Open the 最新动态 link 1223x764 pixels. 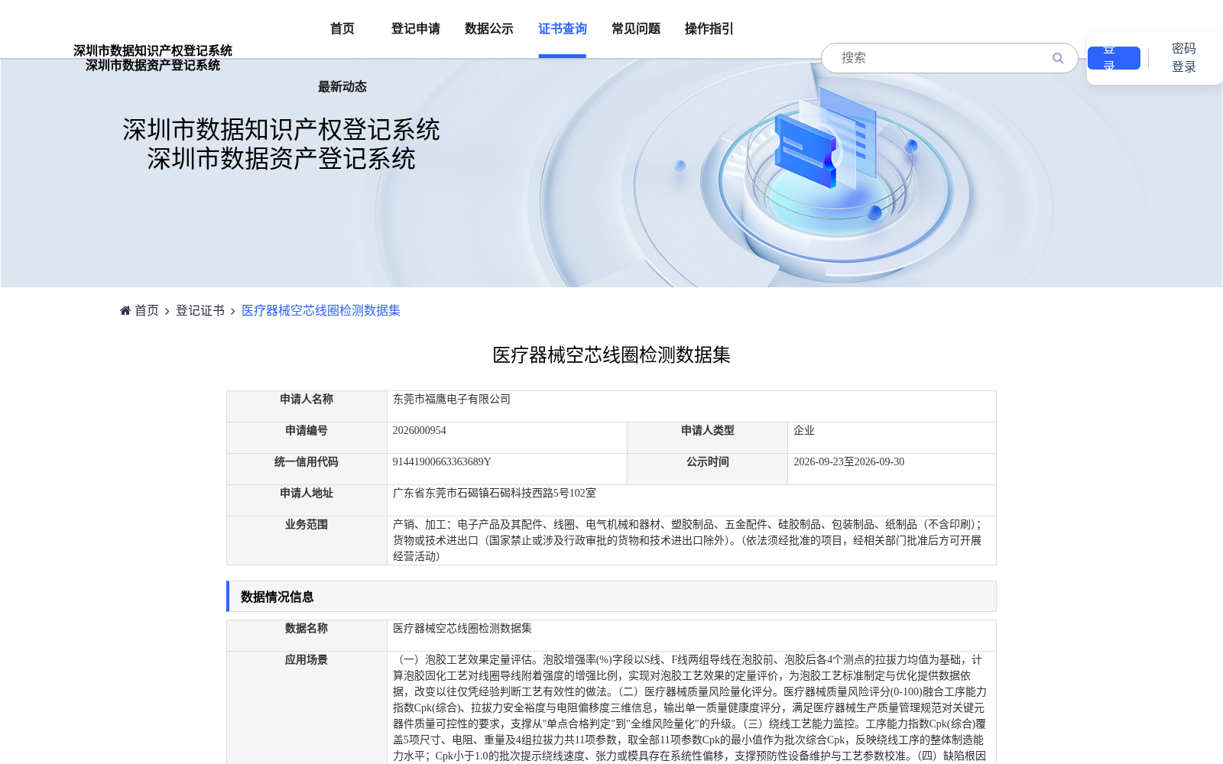[x=342, y=87]
